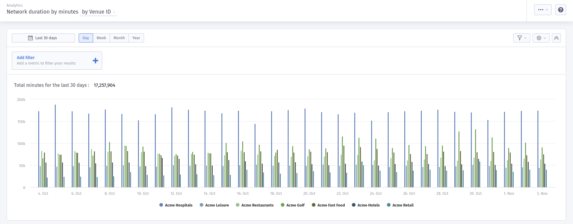
Task: Click the '3. Nov' axis label
Action: click(x=542, y=194)
